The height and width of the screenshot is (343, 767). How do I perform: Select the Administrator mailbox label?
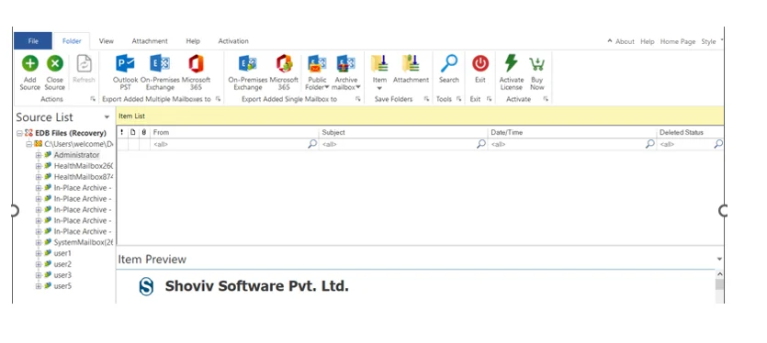(76, 155)
